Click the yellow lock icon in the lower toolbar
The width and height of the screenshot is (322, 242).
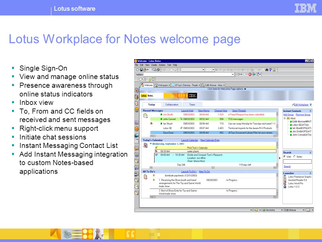coord(150,79)
